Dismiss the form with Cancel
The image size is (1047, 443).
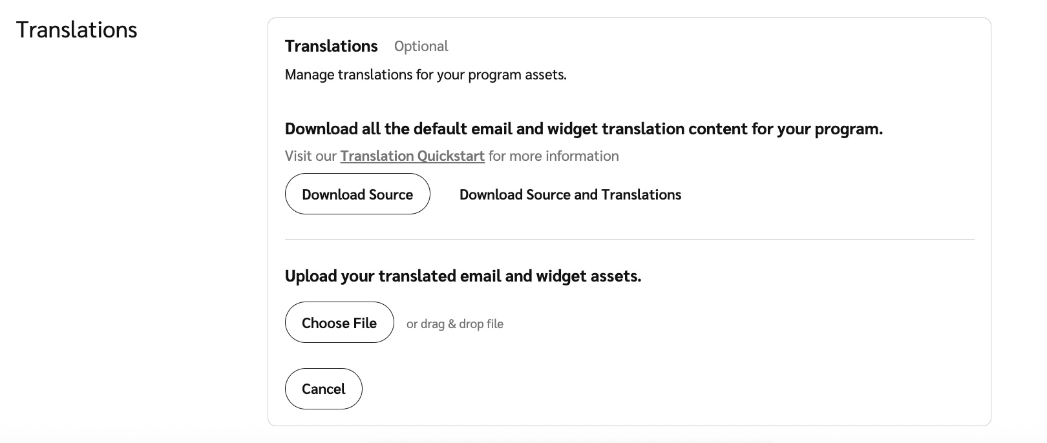click(323, 389)
